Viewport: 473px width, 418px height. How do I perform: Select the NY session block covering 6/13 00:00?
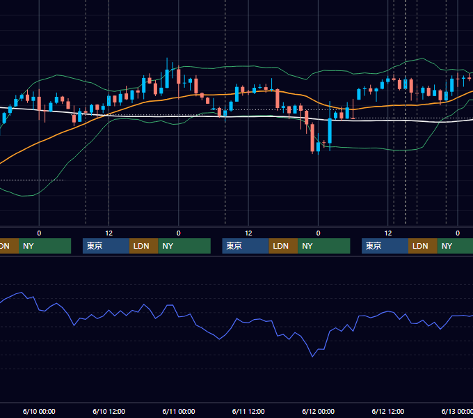click(455, 246)
